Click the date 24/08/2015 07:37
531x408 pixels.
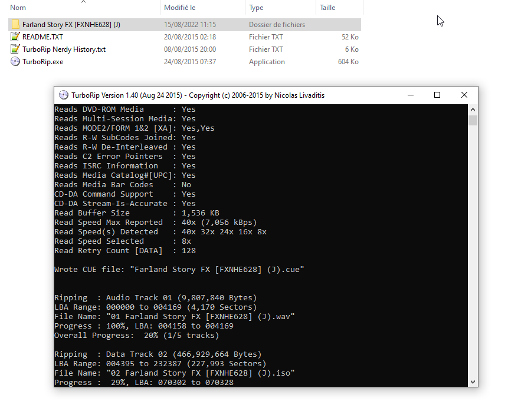tap(190, 61)
